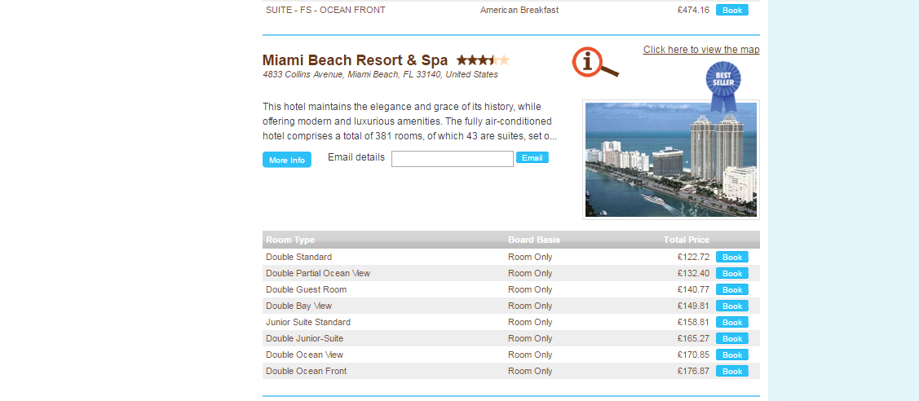Select the Junior Suite Standard text
The height and width of the screenshot is (401, 919).
pos(307,322)
